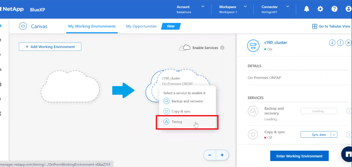Click the Canvas cloud icon
Viewport: 352px width, 167px height.
[x=23, y=26]
